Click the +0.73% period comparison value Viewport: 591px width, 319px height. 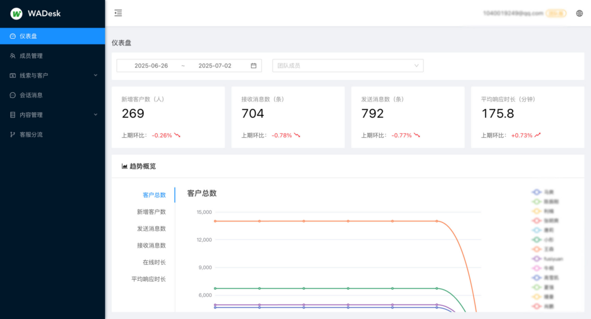coord(522,135)
